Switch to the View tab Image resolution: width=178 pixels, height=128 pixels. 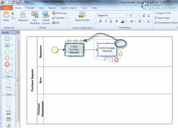(41, 8)
